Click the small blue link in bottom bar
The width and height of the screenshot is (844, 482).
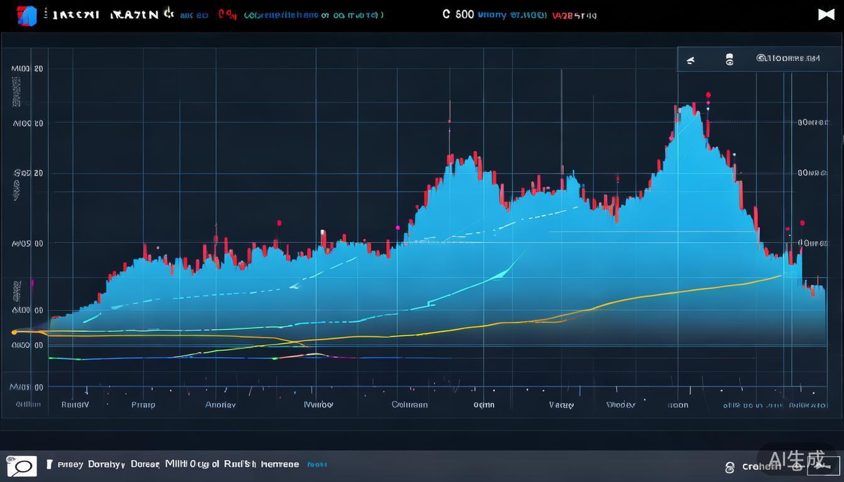coord(316,464)
